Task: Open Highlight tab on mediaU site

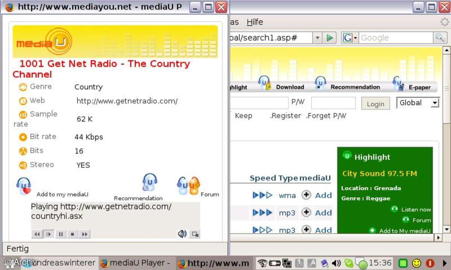Action: click(238, 87)
